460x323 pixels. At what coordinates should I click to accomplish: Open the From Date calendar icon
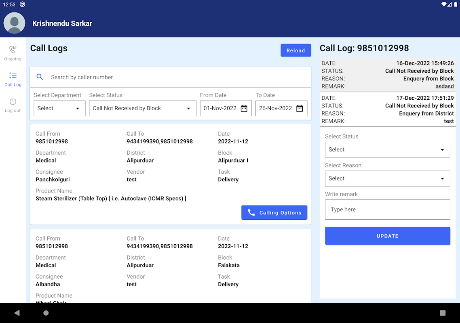tap(244, 109)
